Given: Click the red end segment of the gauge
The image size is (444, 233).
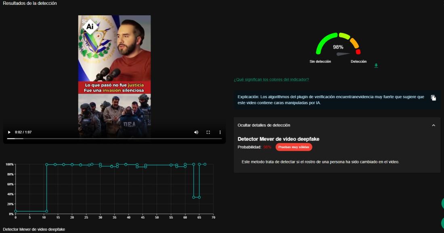Looking at the screenshot, I should pyautogui.click(x=358, y=52).
